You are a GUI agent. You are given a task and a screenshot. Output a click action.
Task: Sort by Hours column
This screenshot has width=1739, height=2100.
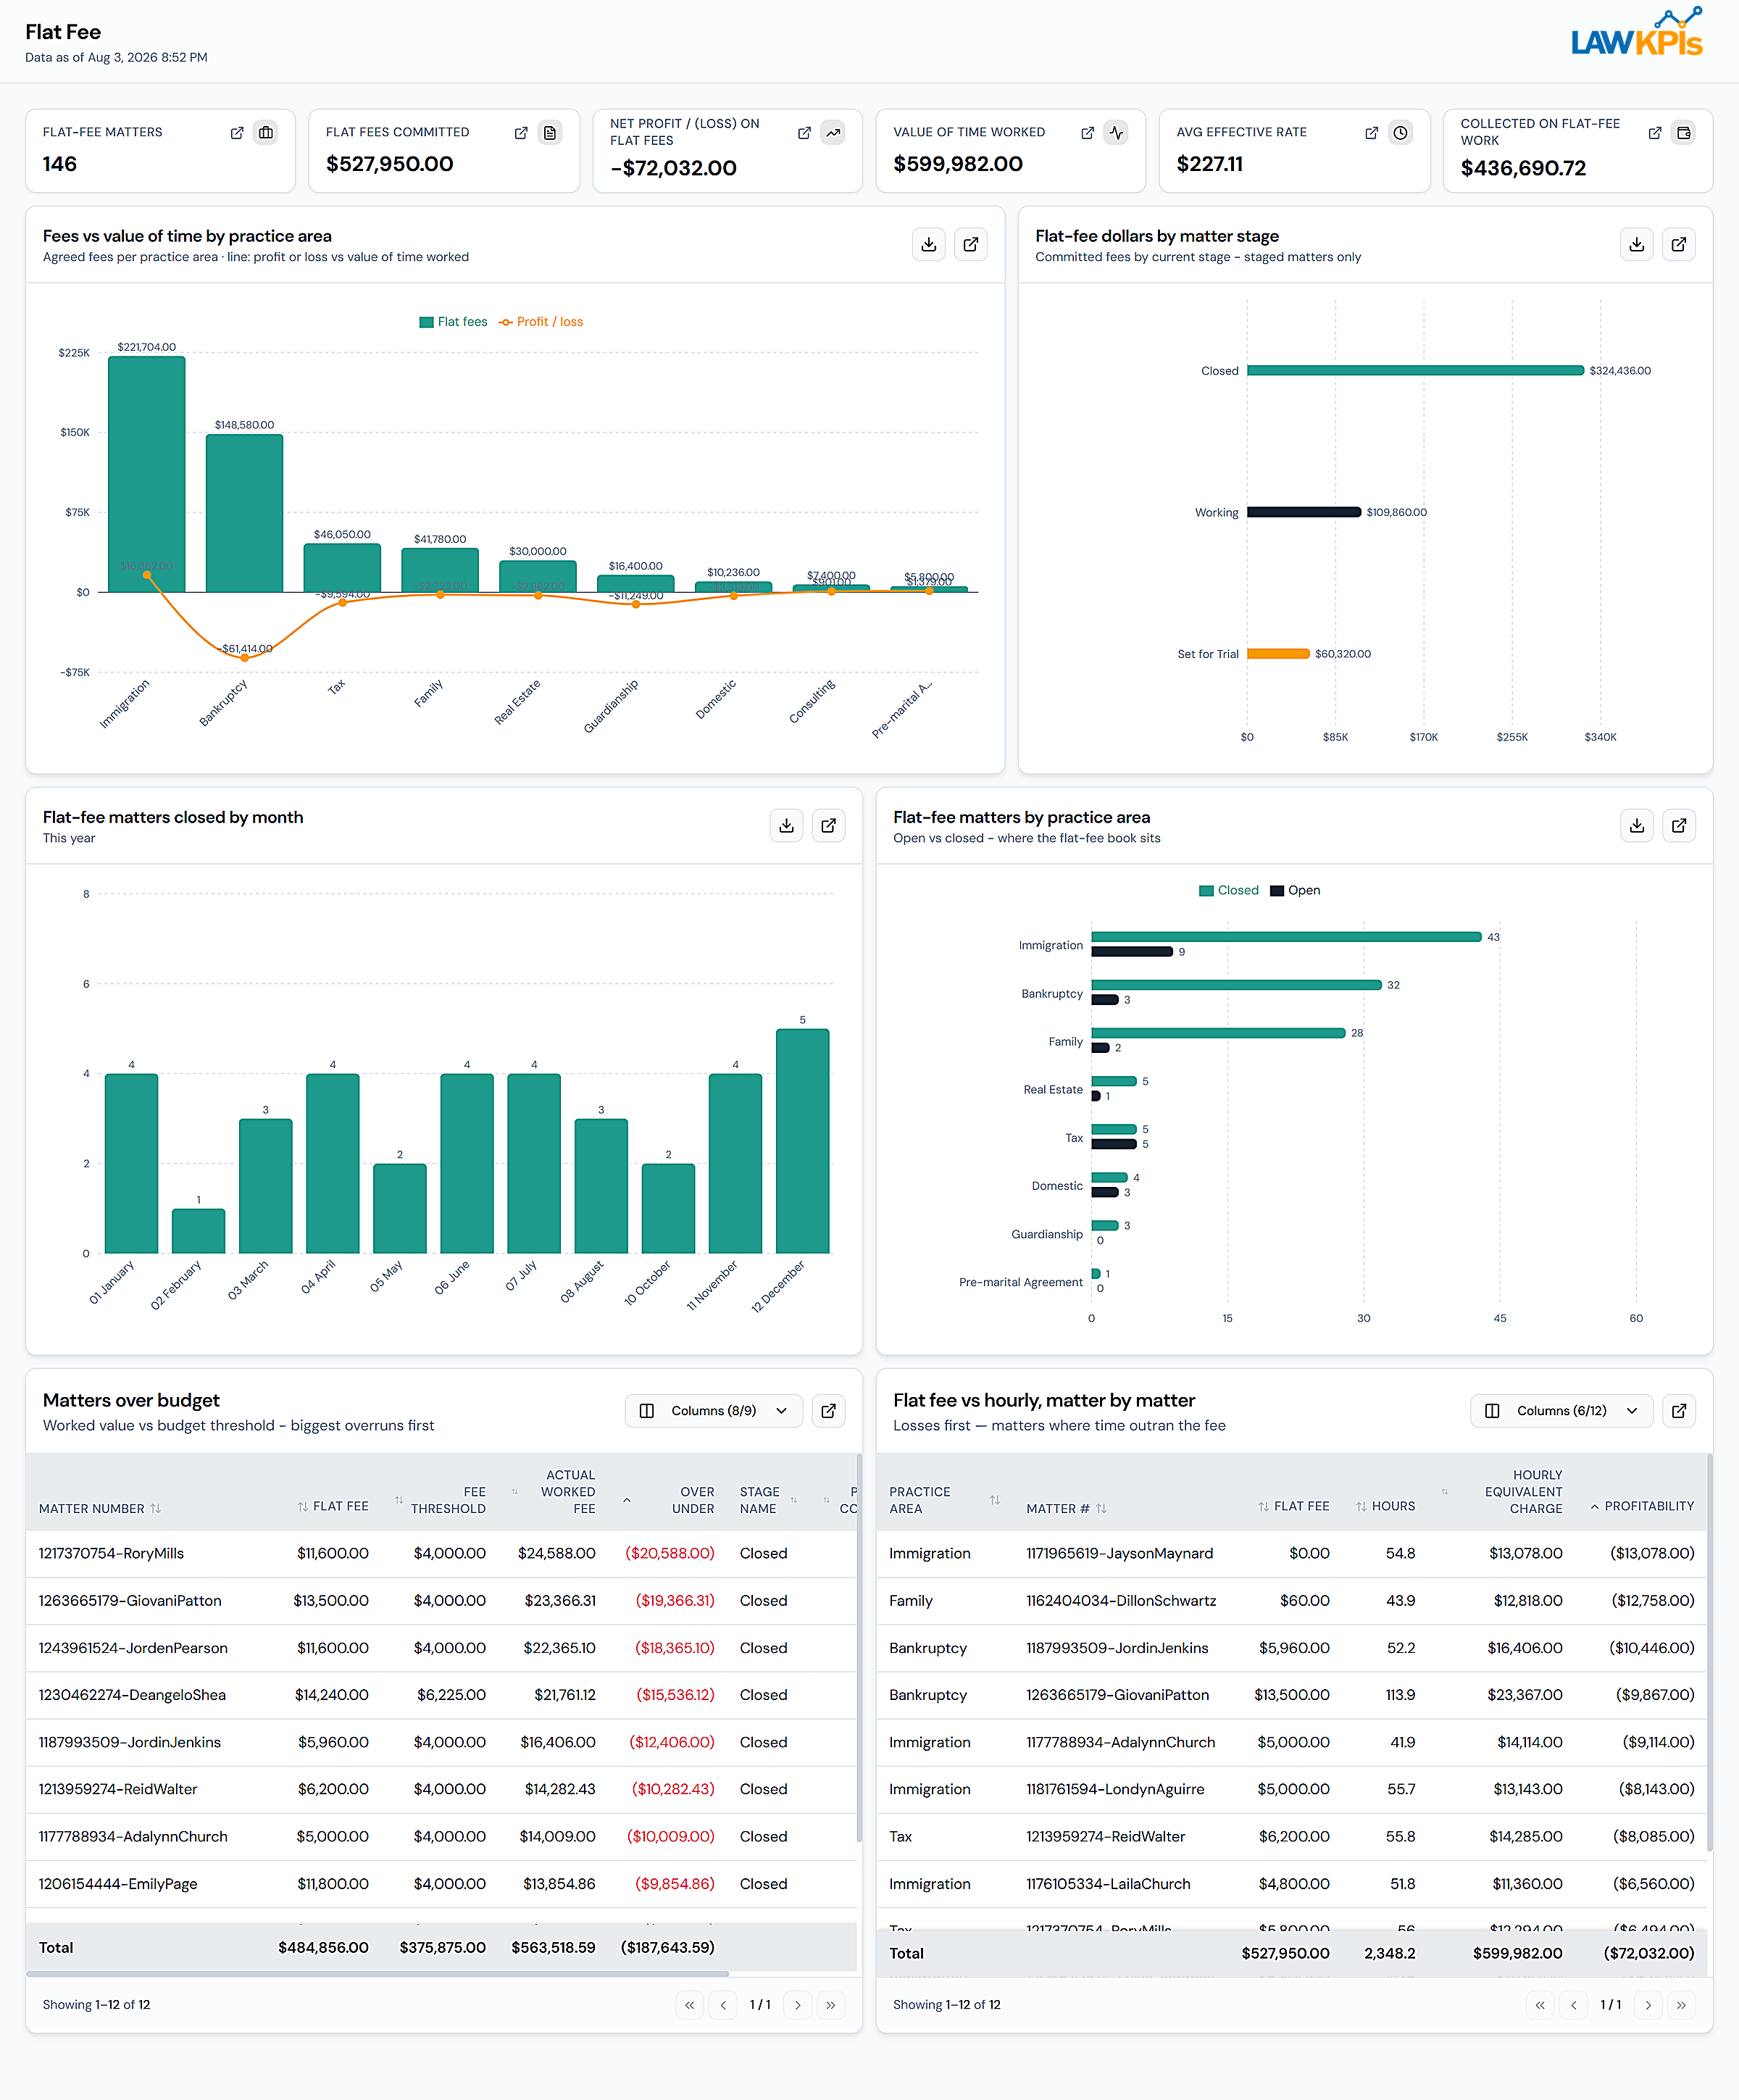(x=1385, y=1507)
